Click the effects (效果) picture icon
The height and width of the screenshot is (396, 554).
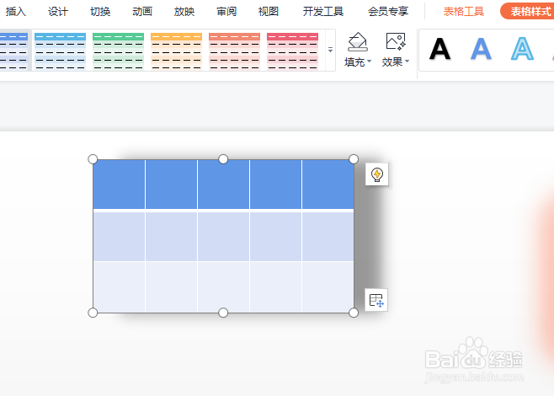(395, 42)
